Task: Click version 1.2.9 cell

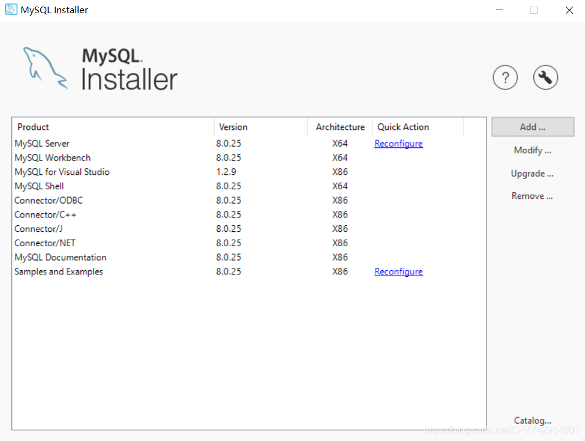Action: click(x=226, y=172)
